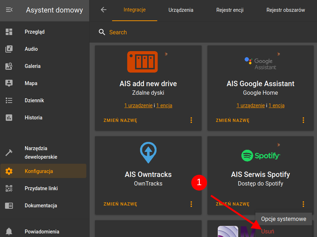The width and height of the screenshot is (317, 237).
Task: Click the Powiadomienia bell icon
Action: click(9, 231)
